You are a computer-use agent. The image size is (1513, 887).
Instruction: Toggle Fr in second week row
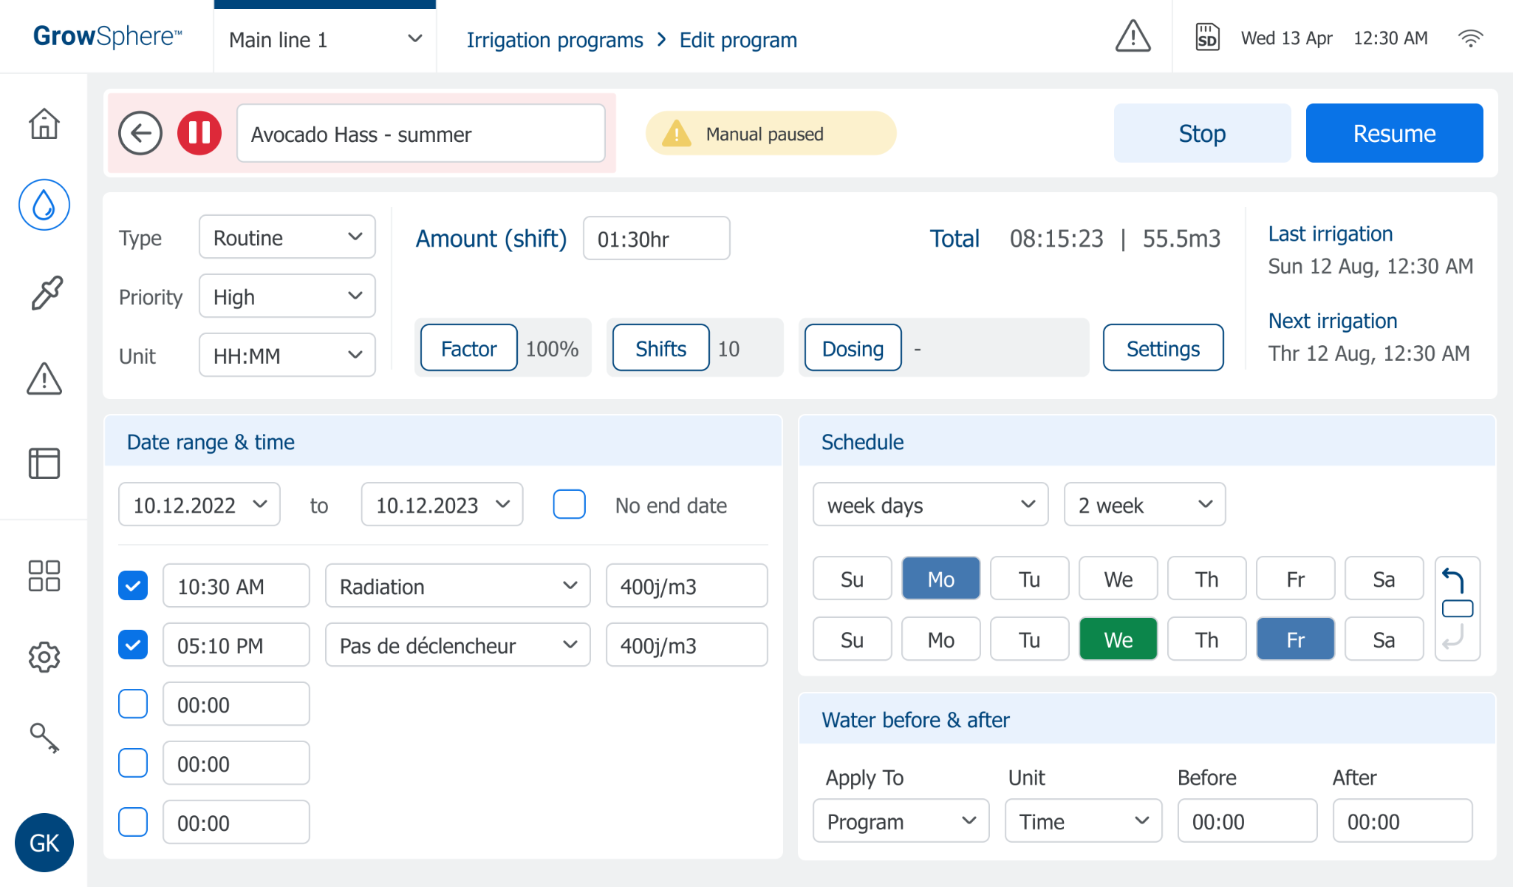pyautogui.click(x=1296, y=639)
